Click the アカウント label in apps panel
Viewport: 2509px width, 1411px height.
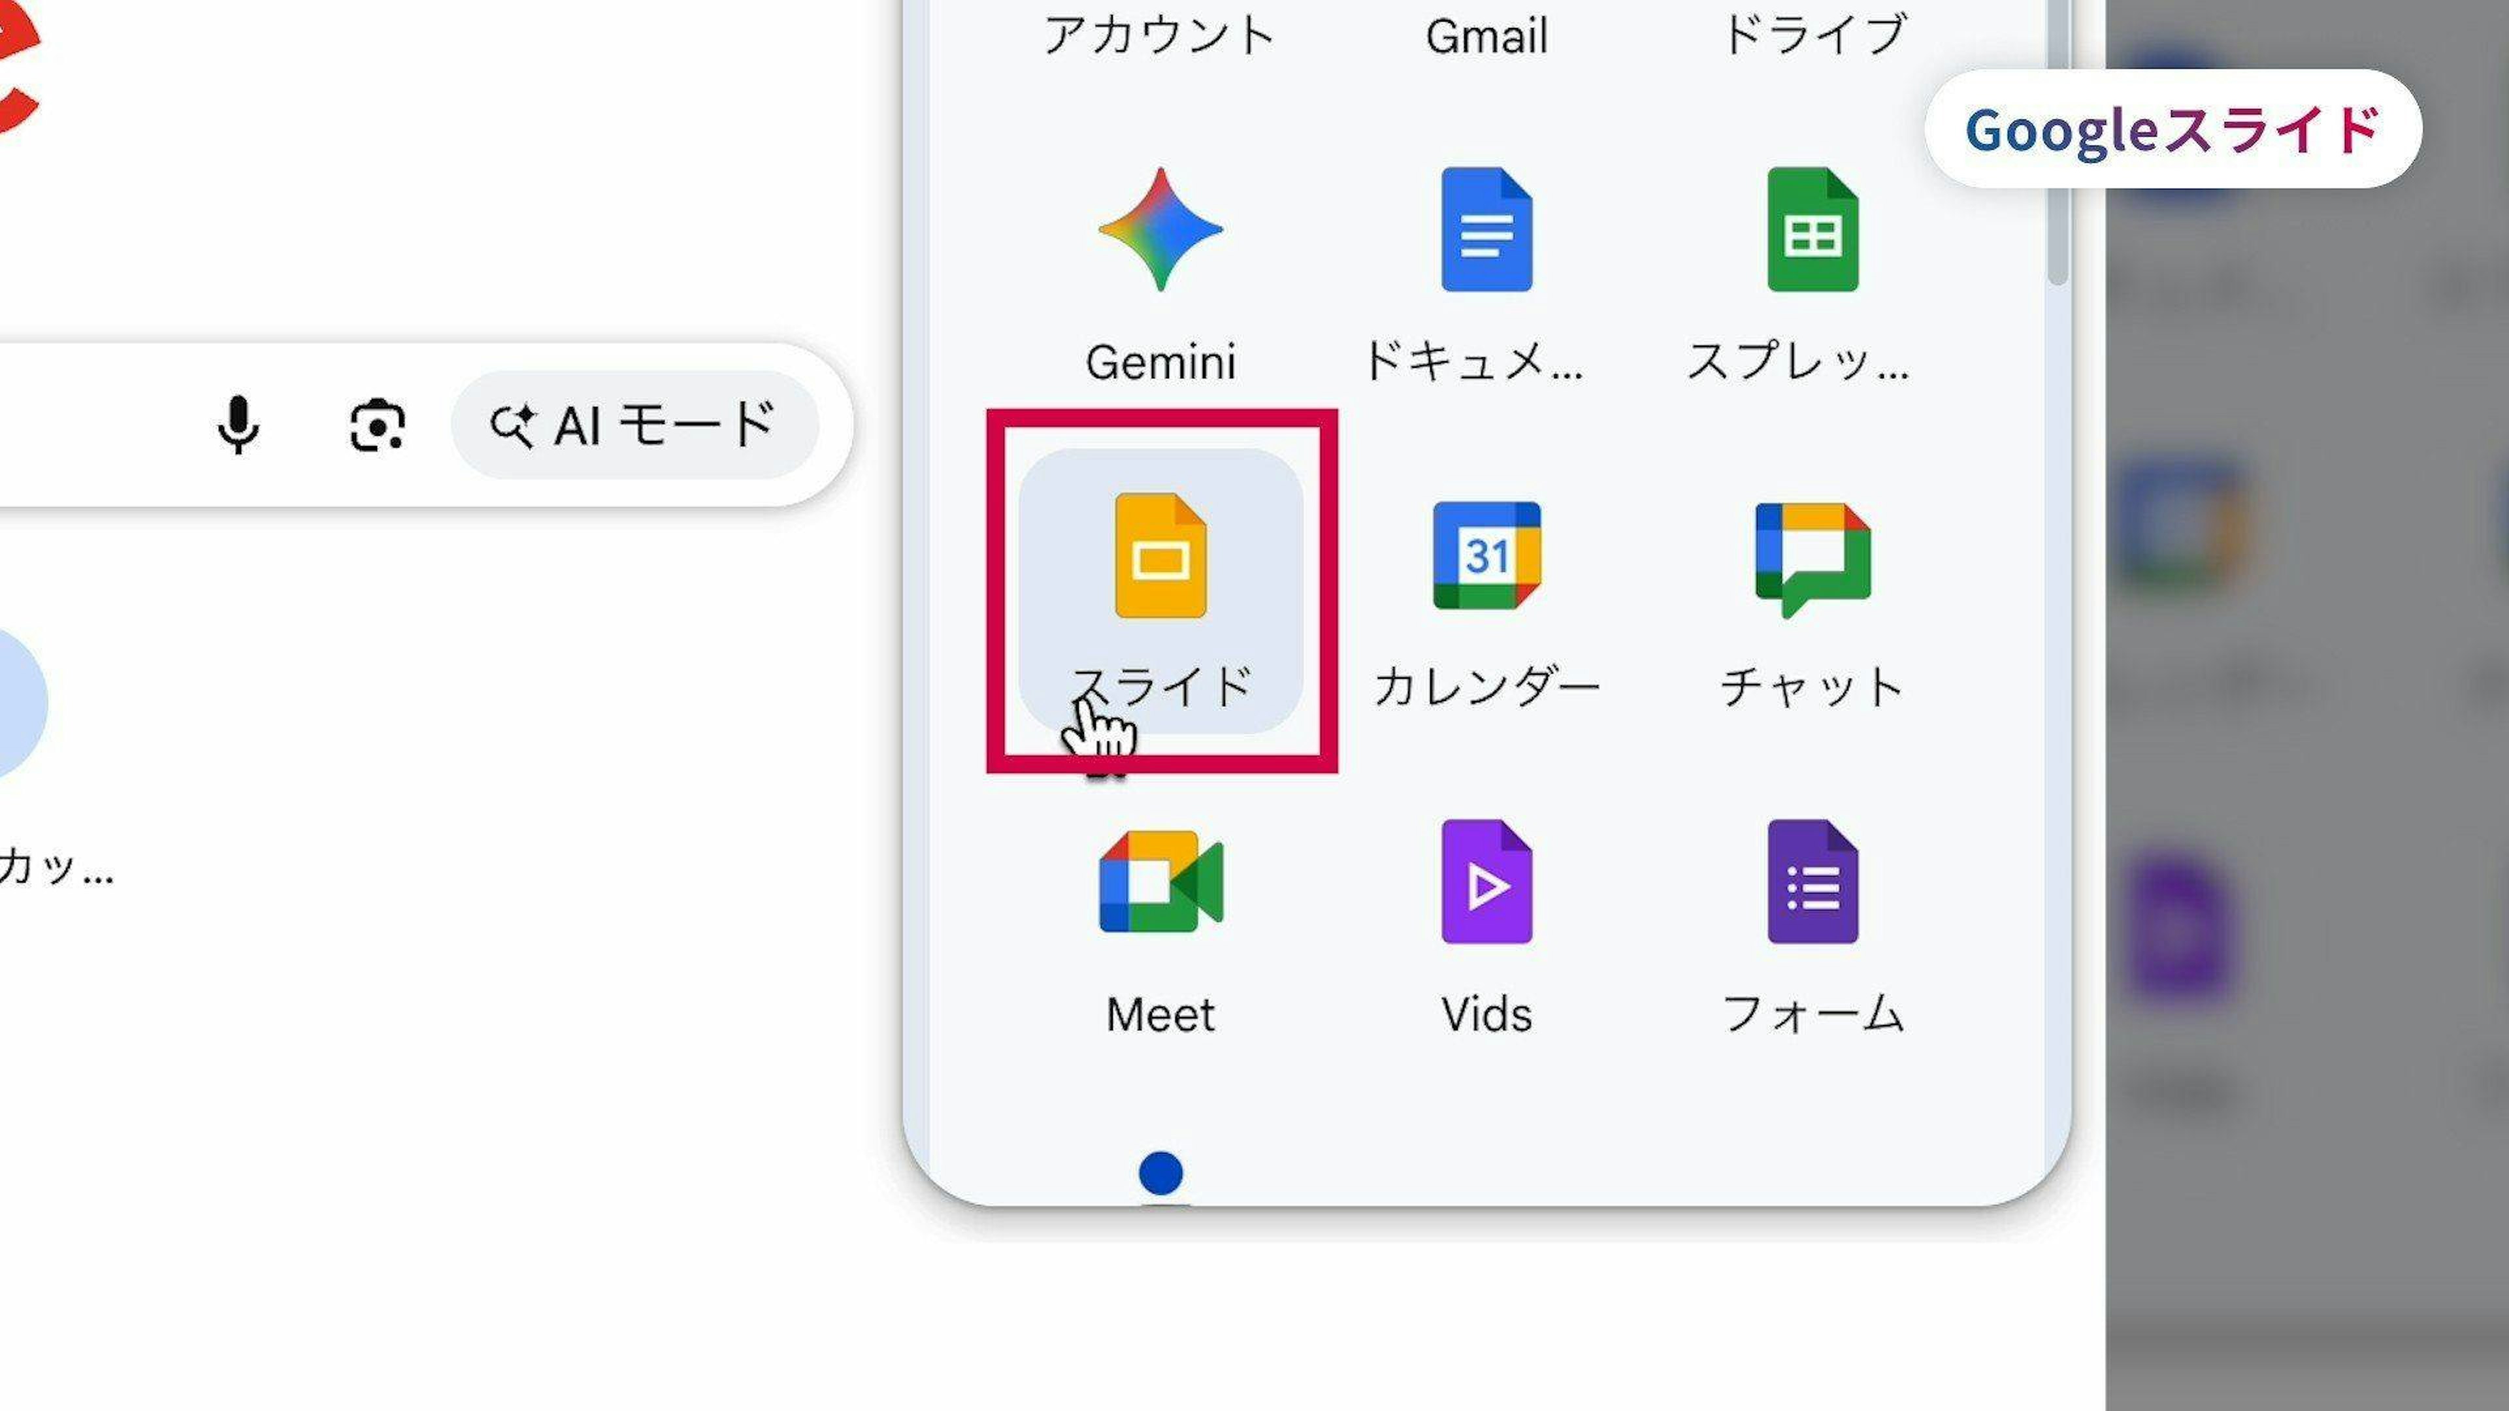click(x=1160, y=36)
